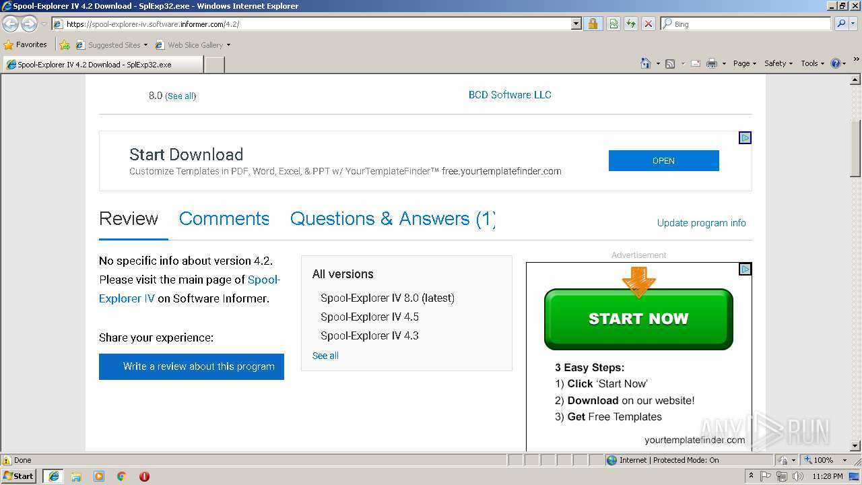Open the Help question mark icon

point(836,63)
